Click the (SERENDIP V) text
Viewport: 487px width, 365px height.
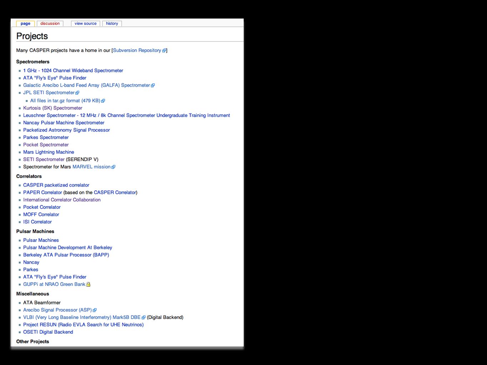82,159
